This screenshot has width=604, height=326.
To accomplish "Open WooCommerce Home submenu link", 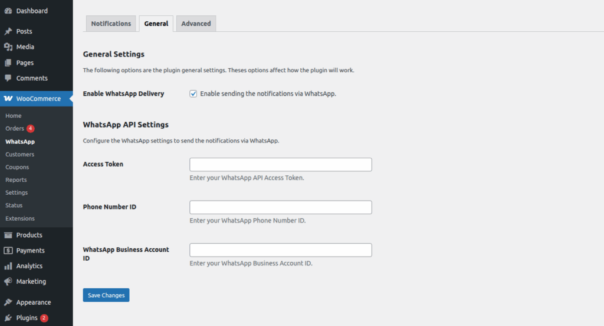I will pyautogui.click(x=14, y=116).
